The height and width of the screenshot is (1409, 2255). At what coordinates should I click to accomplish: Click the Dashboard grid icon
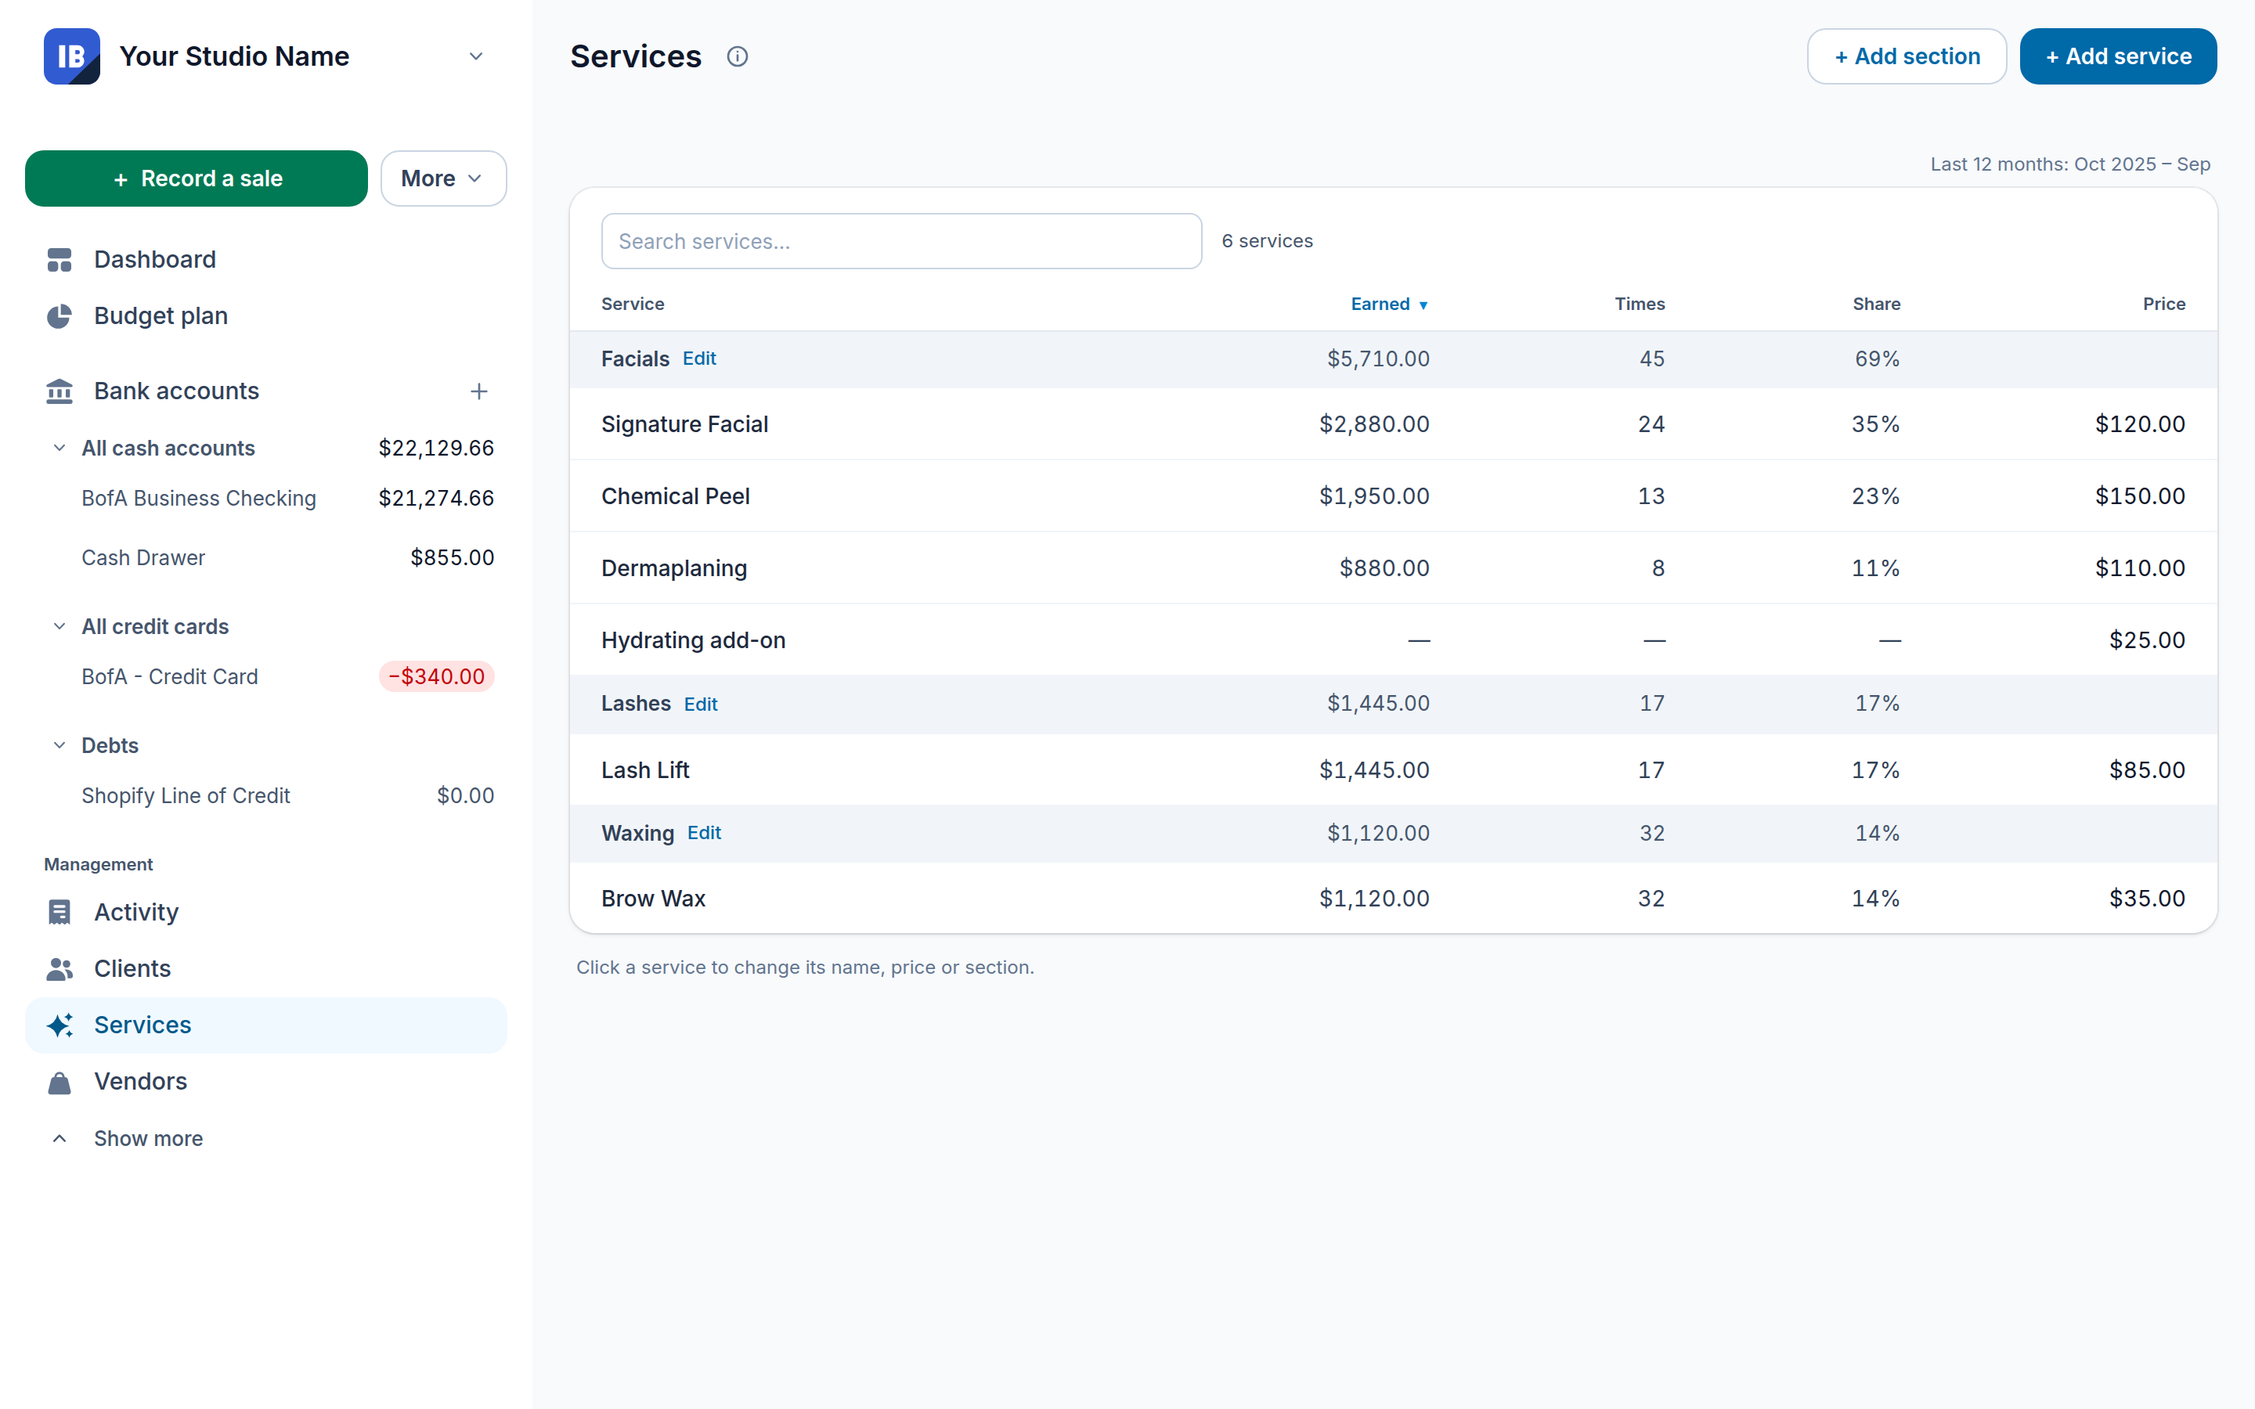click(60, 259)
